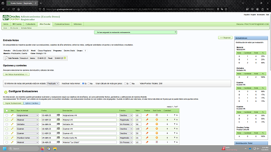The width and height of the screenshot is (271, 152).
Task: Click Ver Notas Acumulativas button
Action: coord(16,74)
